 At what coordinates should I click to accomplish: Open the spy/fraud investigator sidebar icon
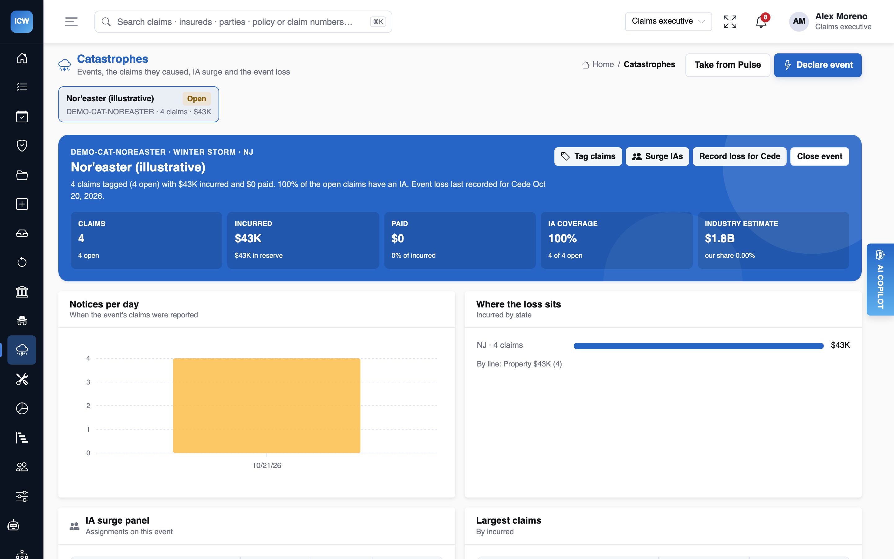[22, 320]
